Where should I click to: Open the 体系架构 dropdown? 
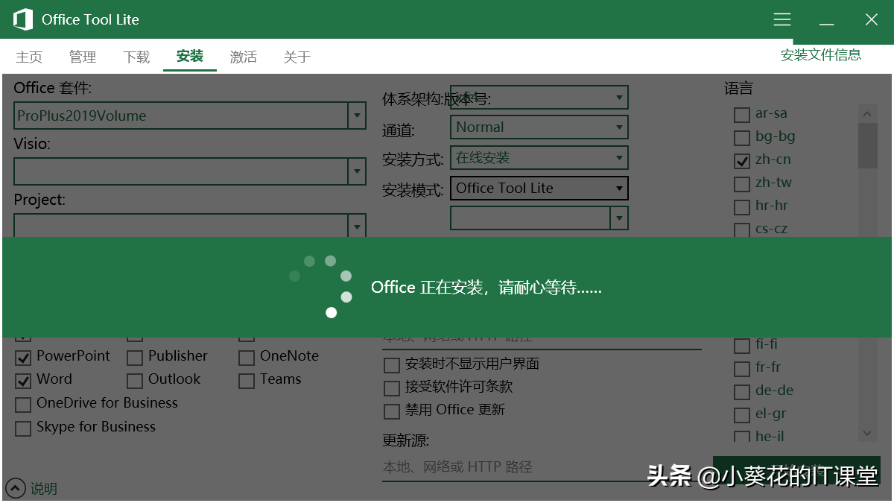pos(539,97)
